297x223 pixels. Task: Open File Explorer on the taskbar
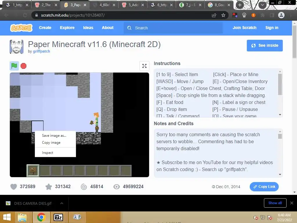click(x=22, y=217)
